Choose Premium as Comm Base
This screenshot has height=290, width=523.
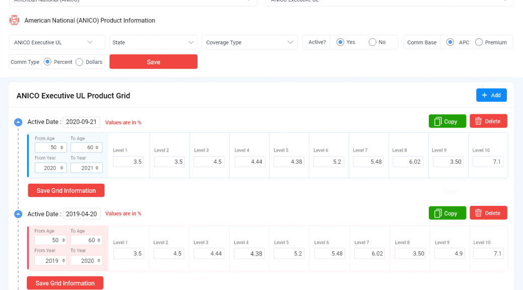pos(479,42)
